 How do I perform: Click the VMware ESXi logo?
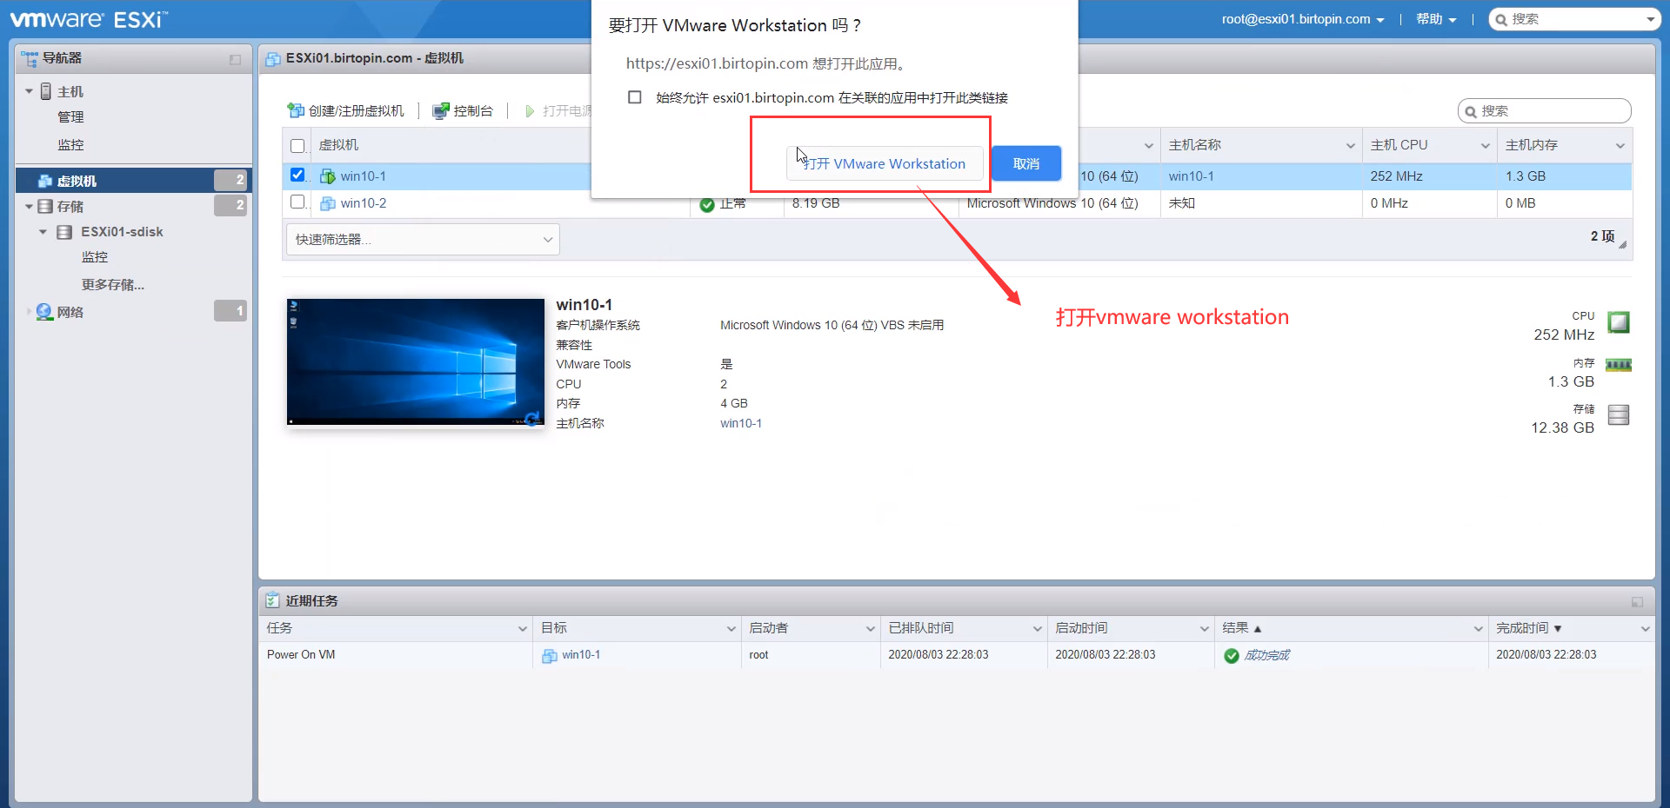pos(89,19)
